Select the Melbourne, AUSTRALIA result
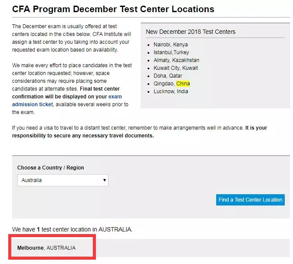This screenshot has width=293, height=264. point(46,248)
